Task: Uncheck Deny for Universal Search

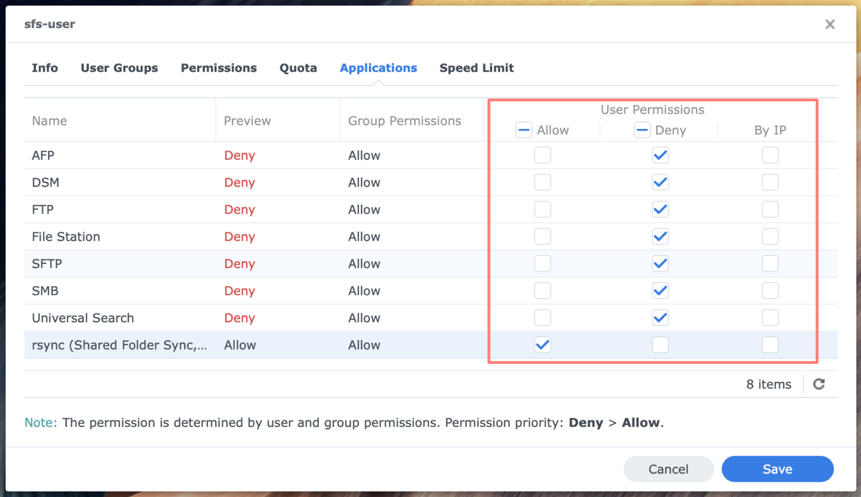Action: pyautogui.click(x=660, y=318)
